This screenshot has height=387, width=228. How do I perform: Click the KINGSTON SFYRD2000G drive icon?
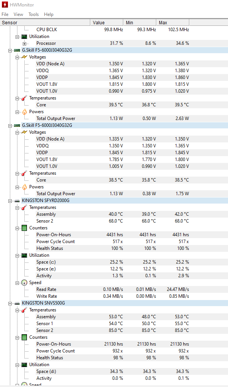coord(17,201)
